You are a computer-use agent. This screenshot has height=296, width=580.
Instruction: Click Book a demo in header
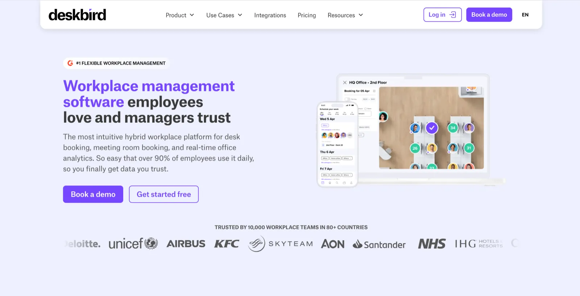pyautogui.click(x=489, y=14)
